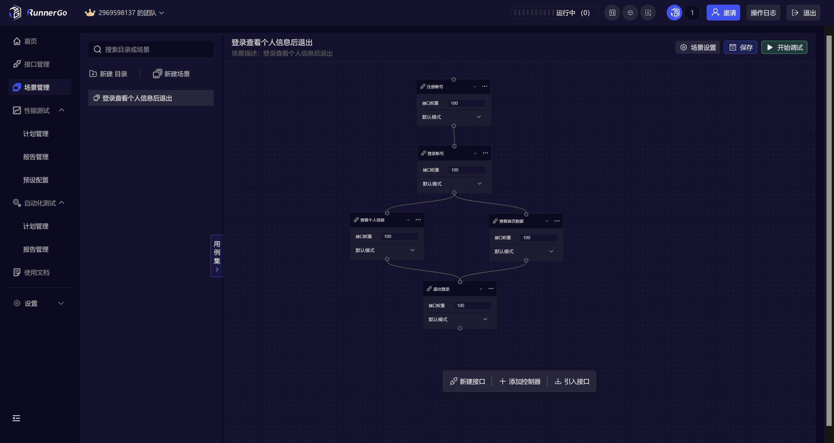834x443 pixels.
Task: Click the search directory or scene field
Action: coord(151,49)
